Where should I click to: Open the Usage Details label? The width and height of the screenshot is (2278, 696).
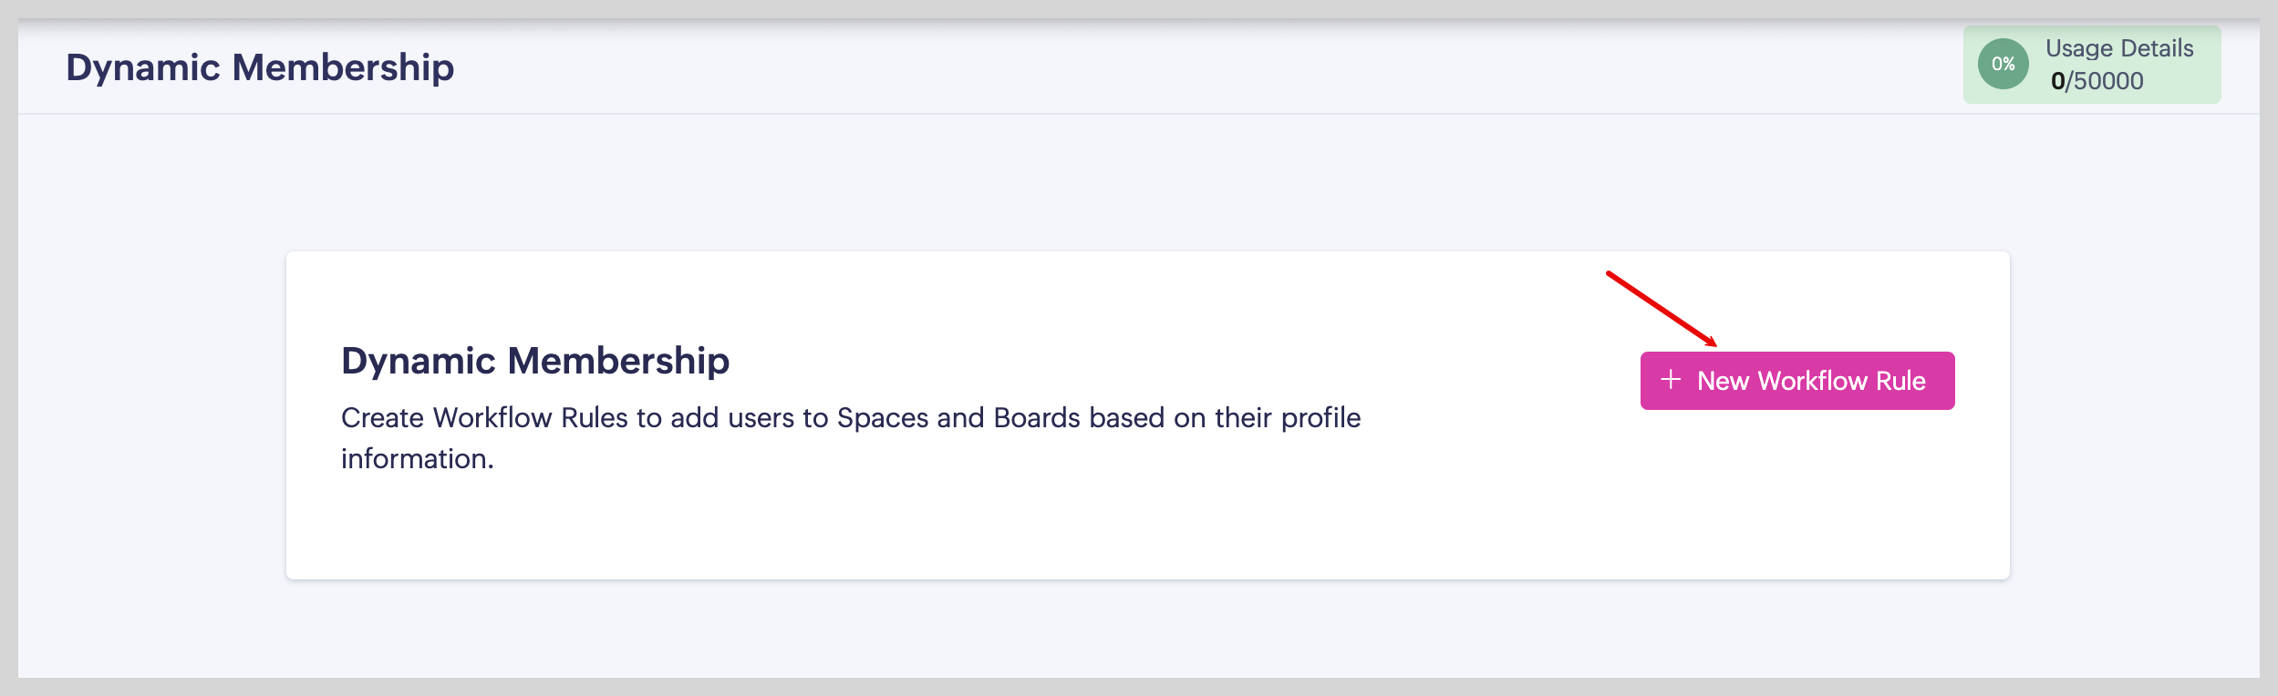(2118, 48)
